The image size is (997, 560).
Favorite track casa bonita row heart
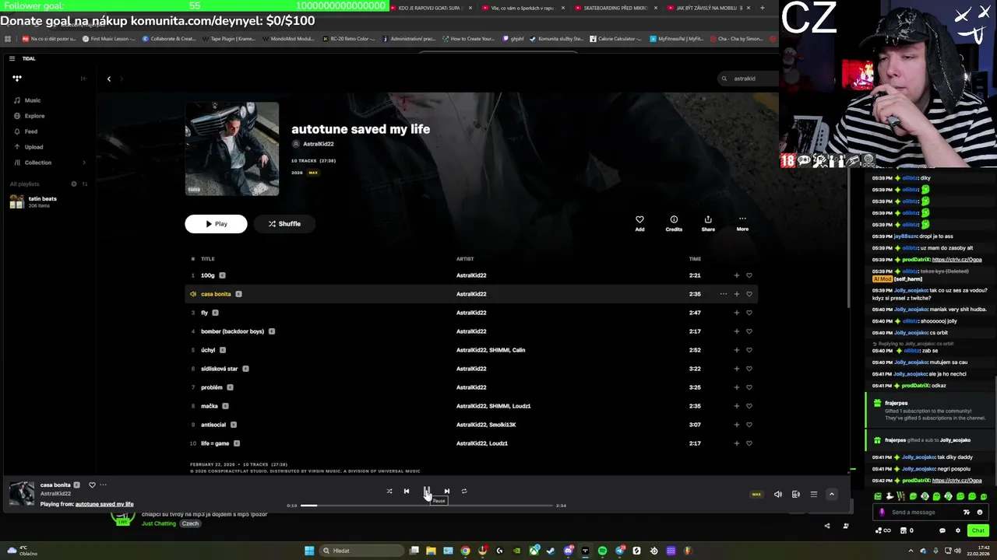click(749, 294)
